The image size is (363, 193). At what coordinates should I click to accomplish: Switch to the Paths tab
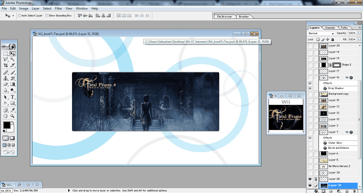coord(344,28)
